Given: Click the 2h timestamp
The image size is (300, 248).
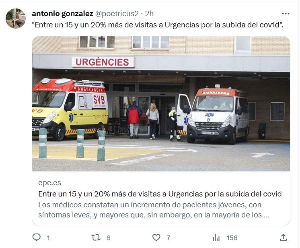Looking at the screenshot, I should [x=149, y=14].
